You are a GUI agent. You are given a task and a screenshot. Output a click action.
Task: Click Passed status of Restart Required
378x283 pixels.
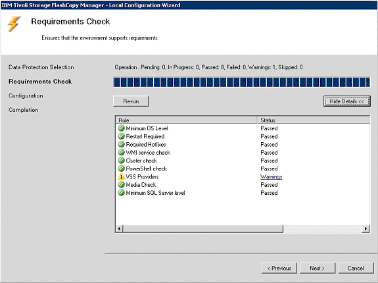coord(269,136)
